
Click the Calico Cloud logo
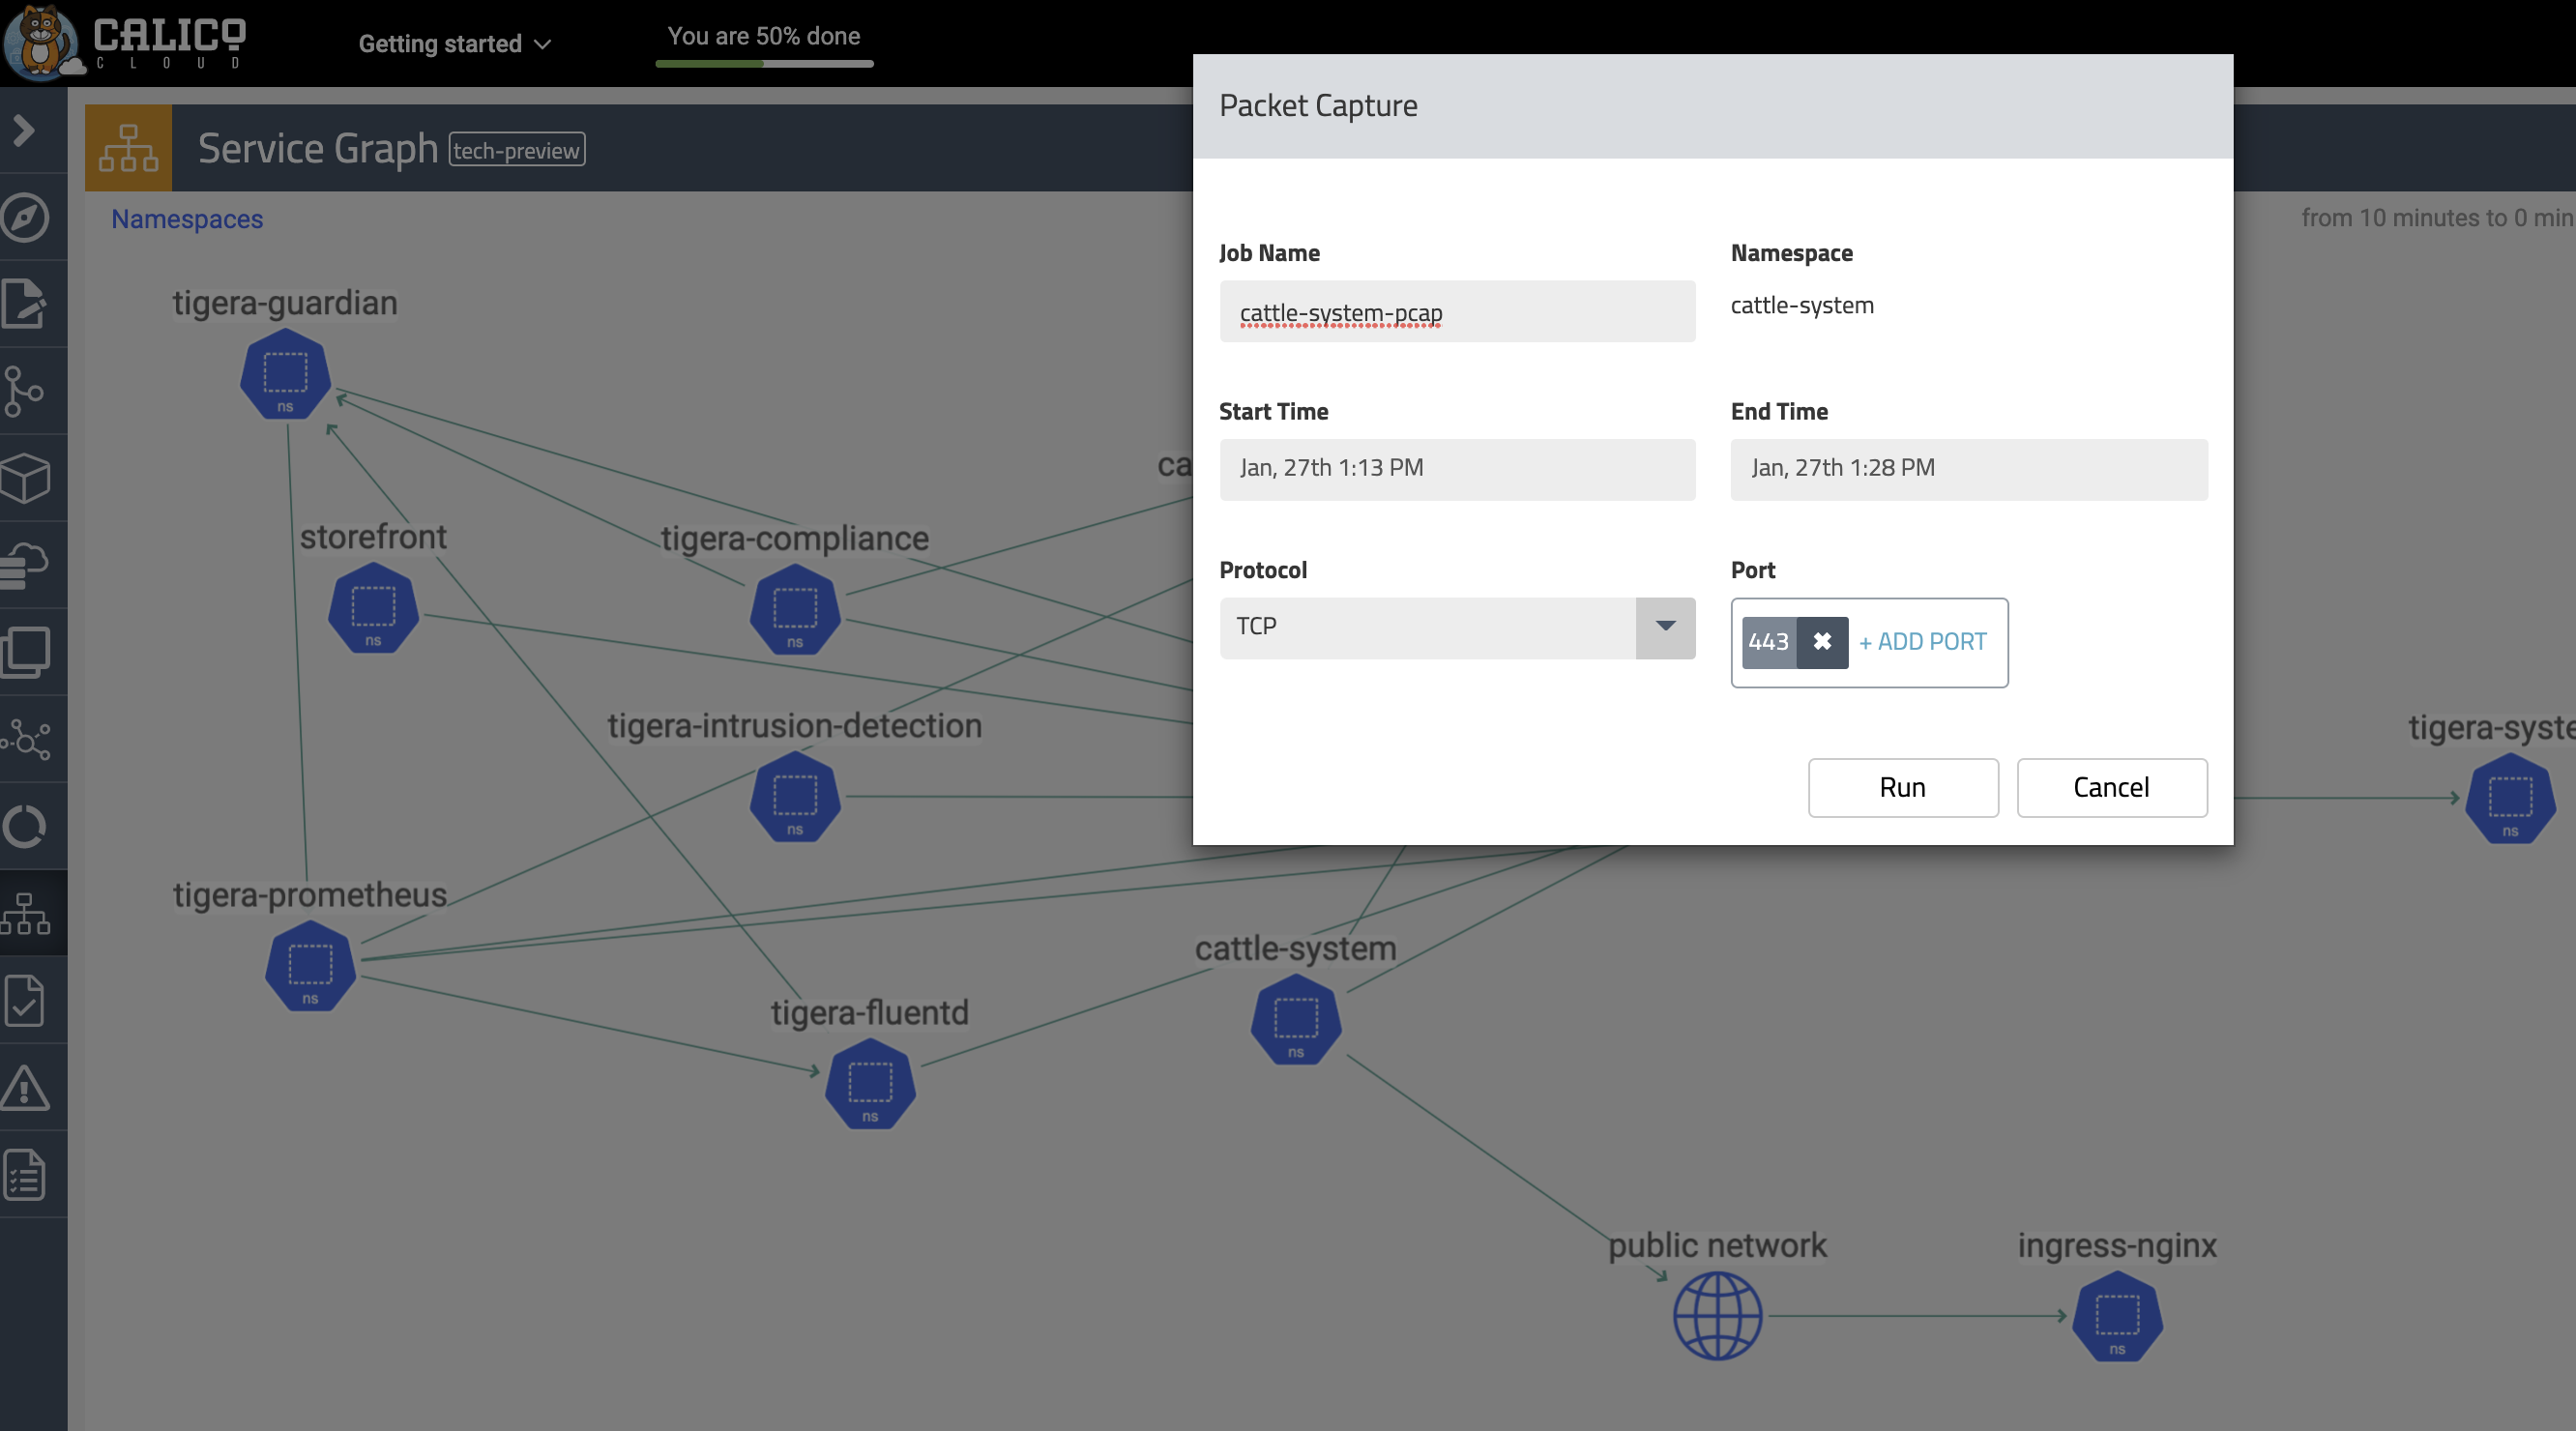coord(125,42)
